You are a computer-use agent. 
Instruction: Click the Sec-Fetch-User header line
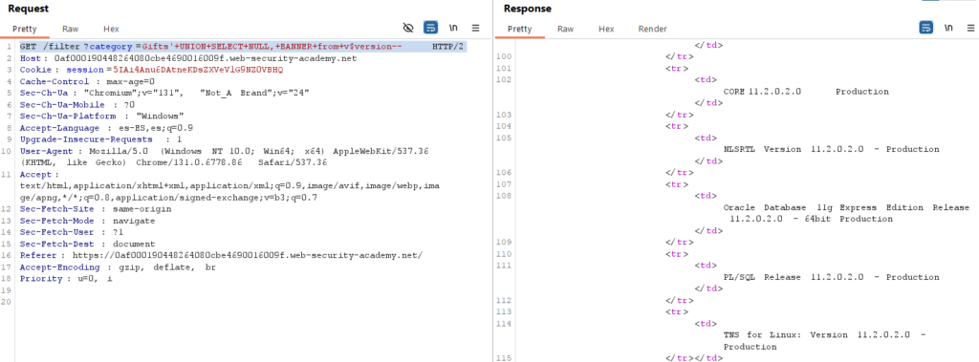pyautogui.click(x=72, y=232)
